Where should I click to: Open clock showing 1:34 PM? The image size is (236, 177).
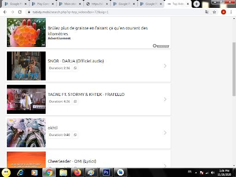224,172
